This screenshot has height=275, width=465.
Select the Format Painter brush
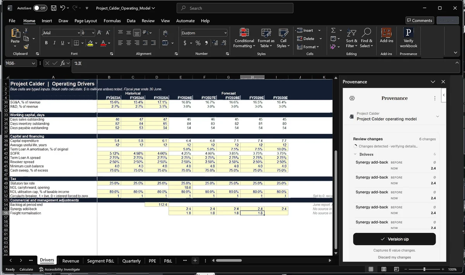(x=26, y=46)
